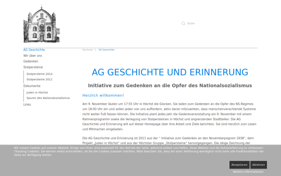The width and height of the screenshot is (281, 176).
Task: Click the synagogue drawing logo
Action: click(42, 24)
